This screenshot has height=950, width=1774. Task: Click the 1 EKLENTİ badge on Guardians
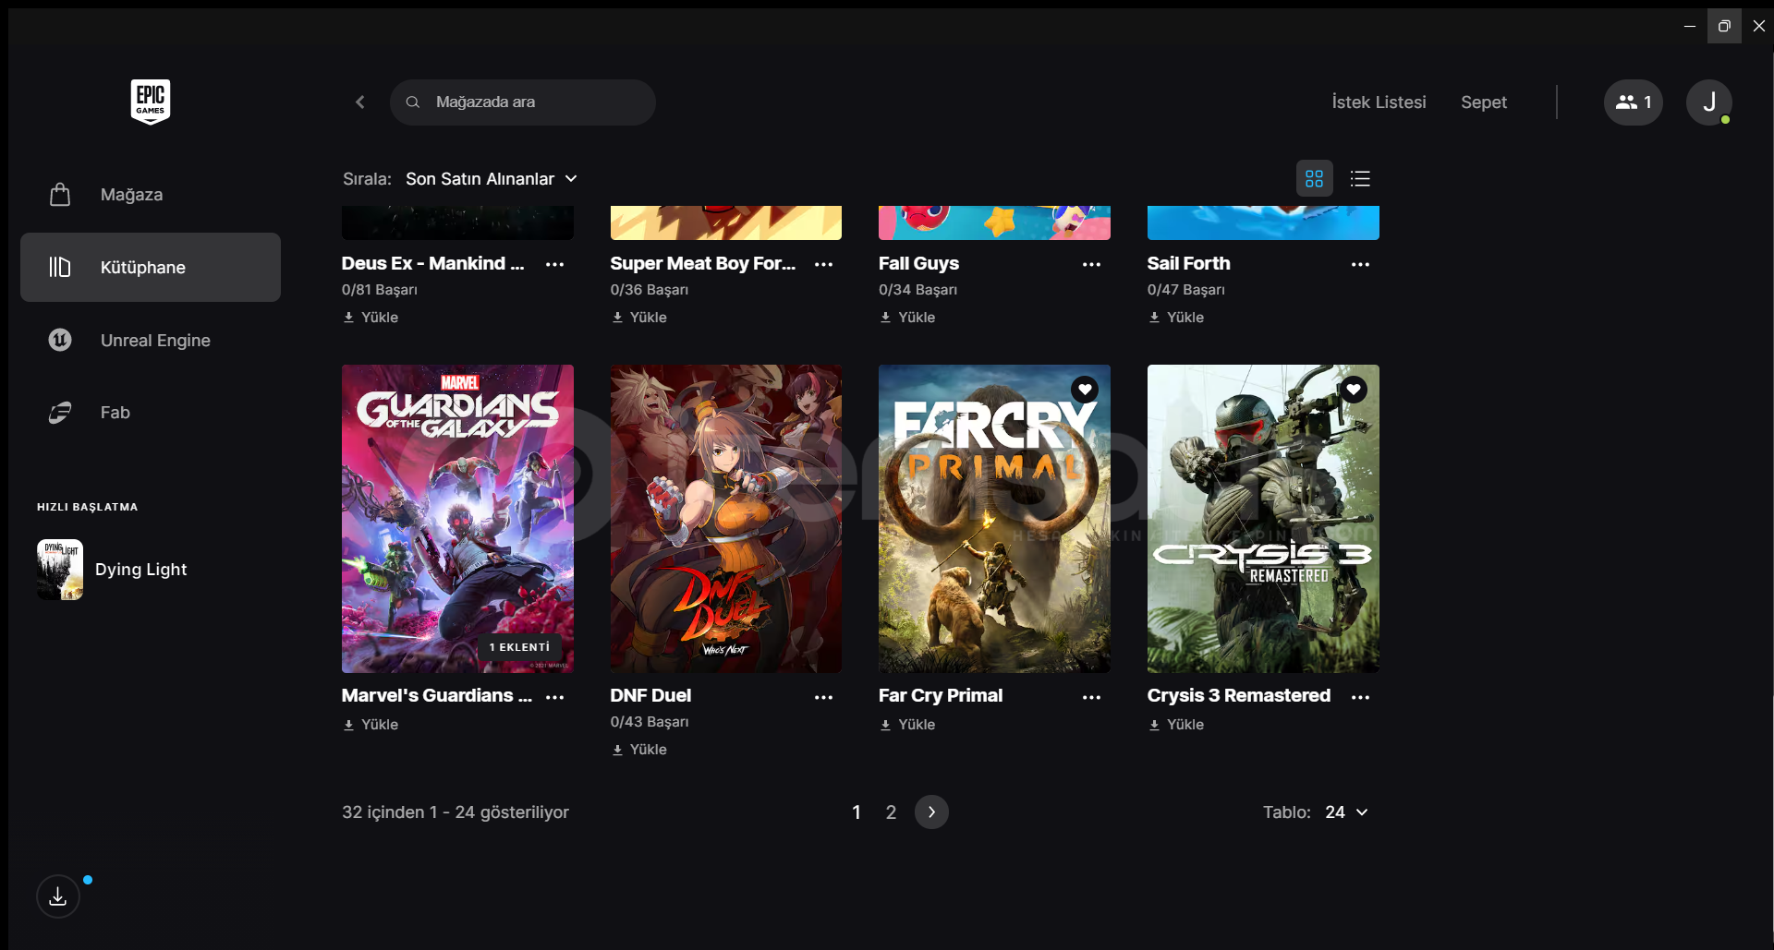[x=519, y=647]
